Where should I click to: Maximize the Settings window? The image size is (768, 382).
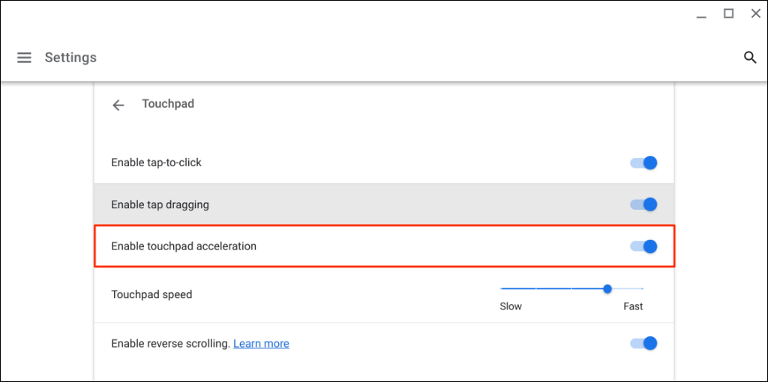pos(728,13)
